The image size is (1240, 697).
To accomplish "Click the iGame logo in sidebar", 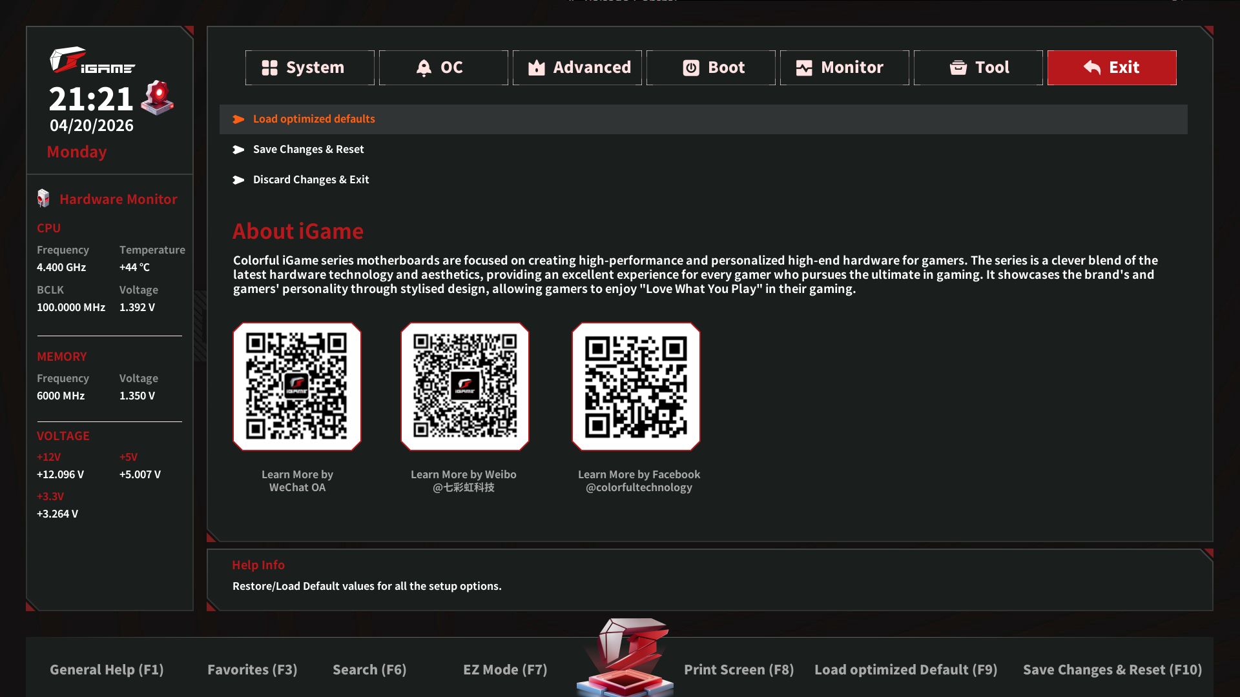I will 92,60.
